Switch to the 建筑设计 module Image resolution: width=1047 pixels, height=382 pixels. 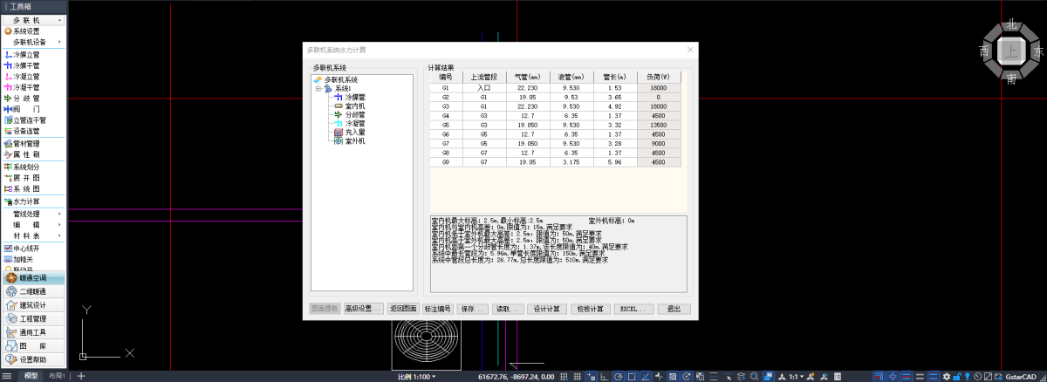tap(34, 305)
